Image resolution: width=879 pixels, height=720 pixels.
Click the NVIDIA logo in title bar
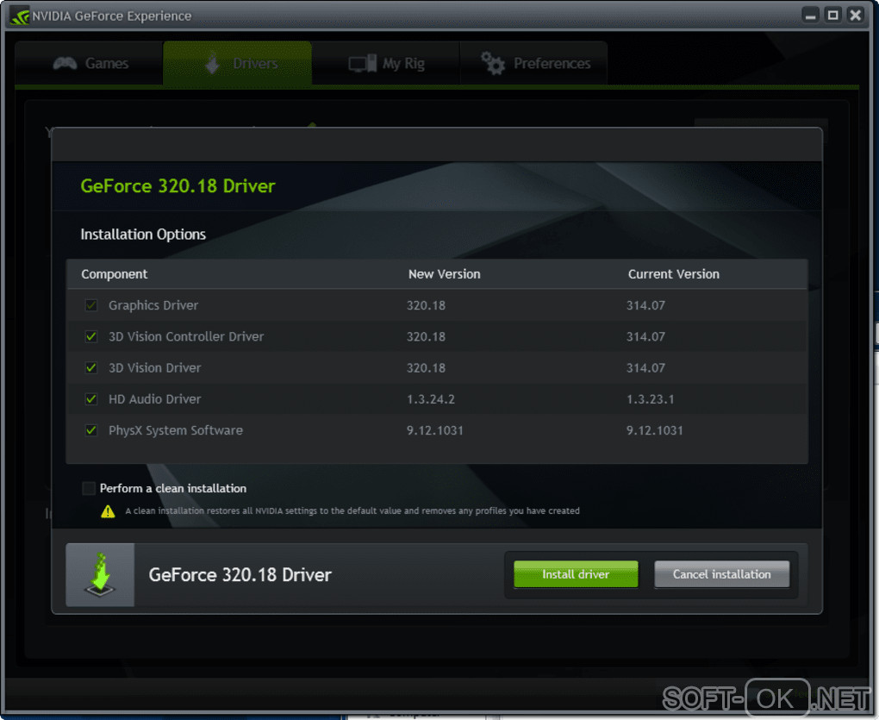click(20, 16)
